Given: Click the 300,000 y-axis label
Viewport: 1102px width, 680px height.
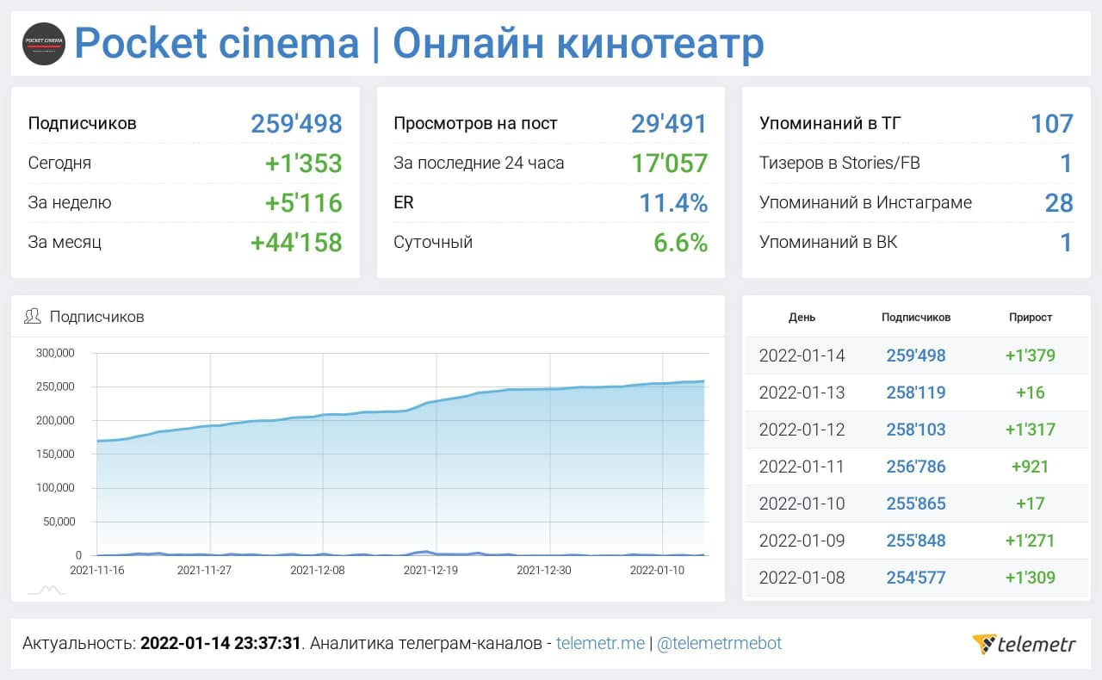Looking at the screenshot, I should [56, 353].
